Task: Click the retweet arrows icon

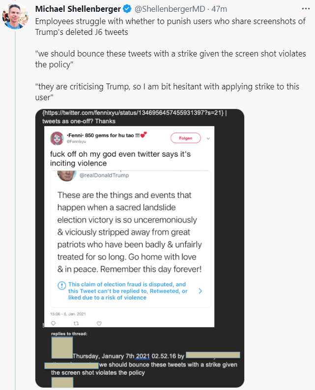Action: point(76,323)
